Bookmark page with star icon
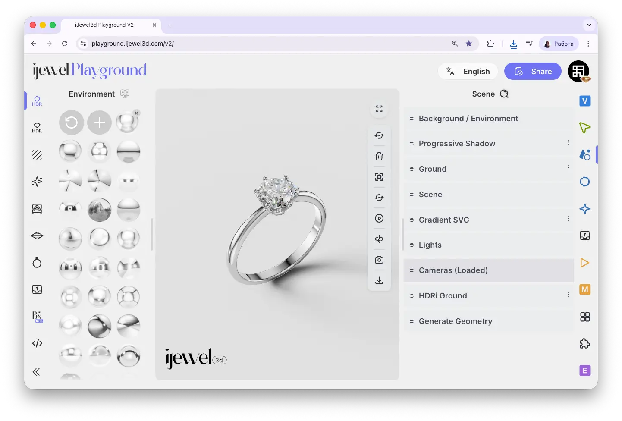622x421 pixels. [x=469, y=44]
